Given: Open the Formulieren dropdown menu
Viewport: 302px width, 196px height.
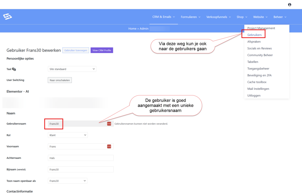Looking at the screenshot, I should [190, 17].
